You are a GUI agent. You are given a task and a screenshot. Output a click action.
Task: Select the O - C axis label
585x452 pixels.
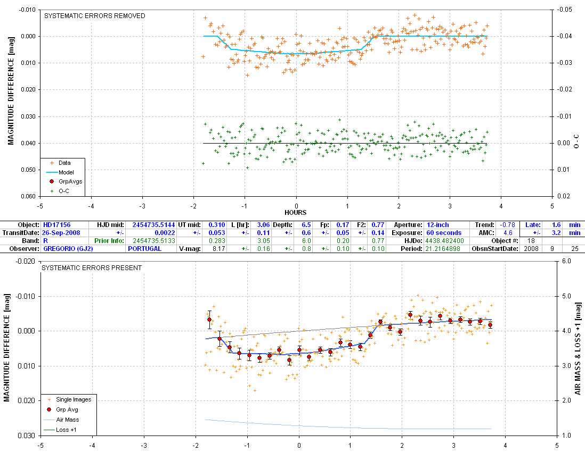click(577, 141)
